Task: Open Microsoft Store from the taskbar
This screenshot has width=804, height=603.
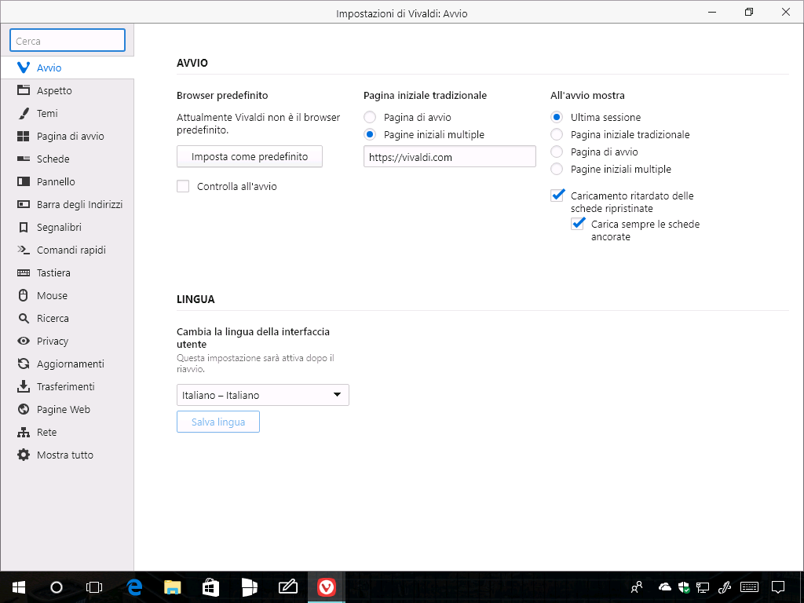Action: click(210, 587)
